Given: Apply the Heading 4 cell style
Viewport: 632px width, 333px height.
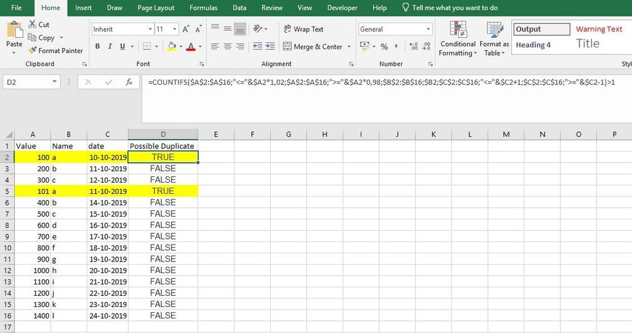Looking at the screenshot, I should pyautogui.click(x=533, y=45).
